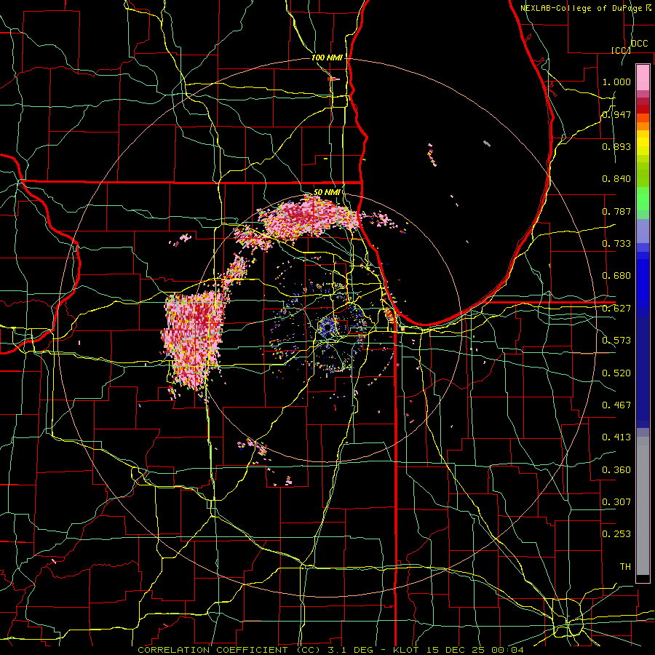Click the large pink echo west of radar
655x655 pixels.
[194, 341]
